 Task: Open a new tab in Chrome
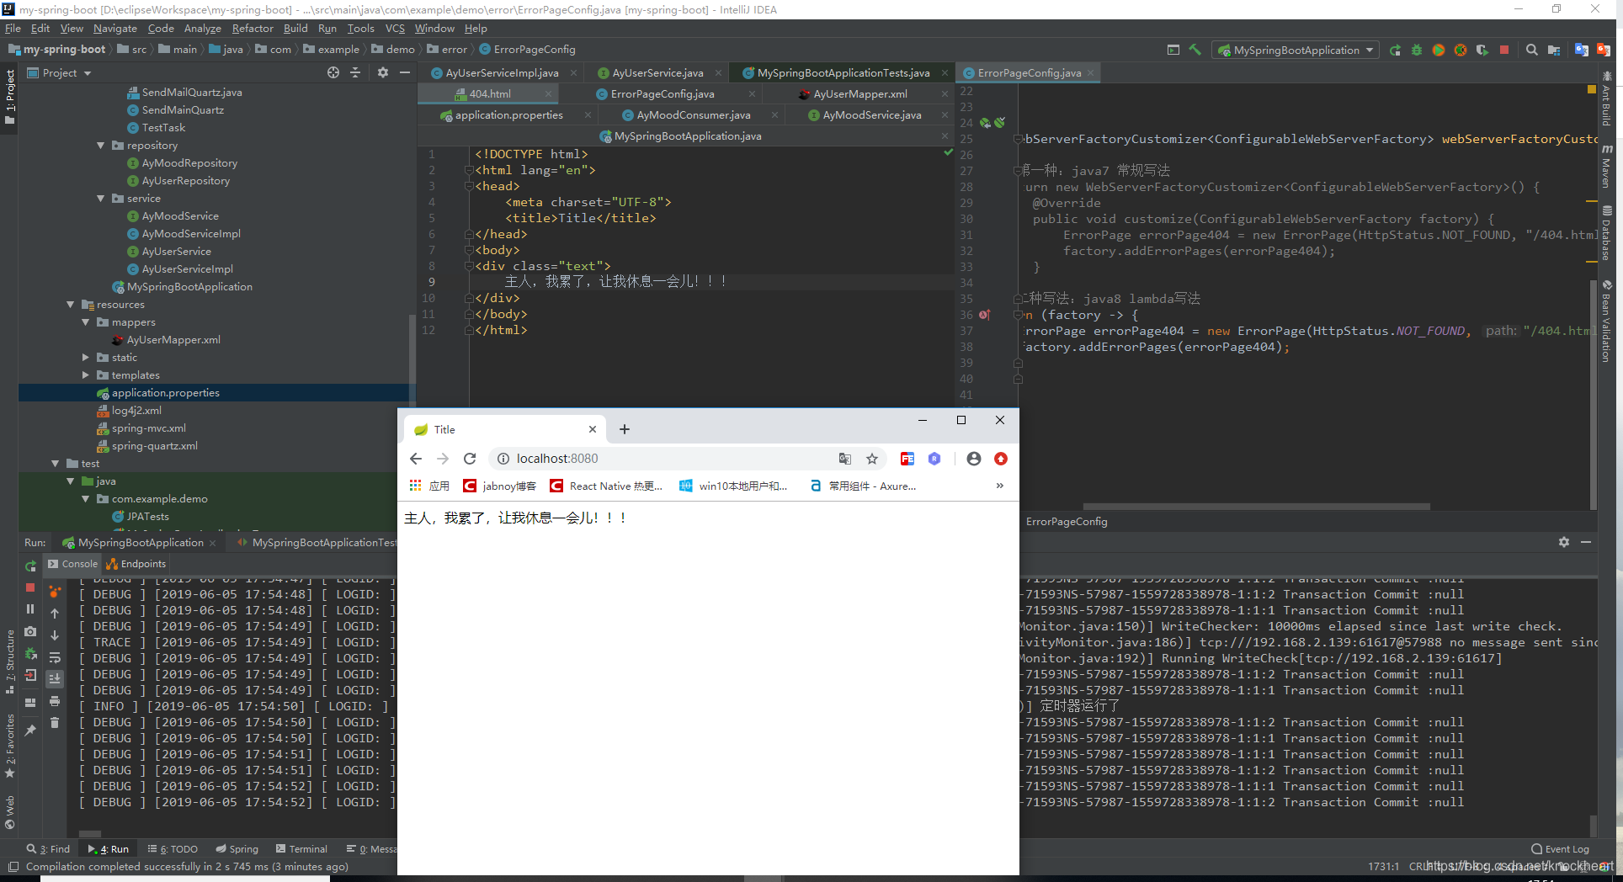625,429
